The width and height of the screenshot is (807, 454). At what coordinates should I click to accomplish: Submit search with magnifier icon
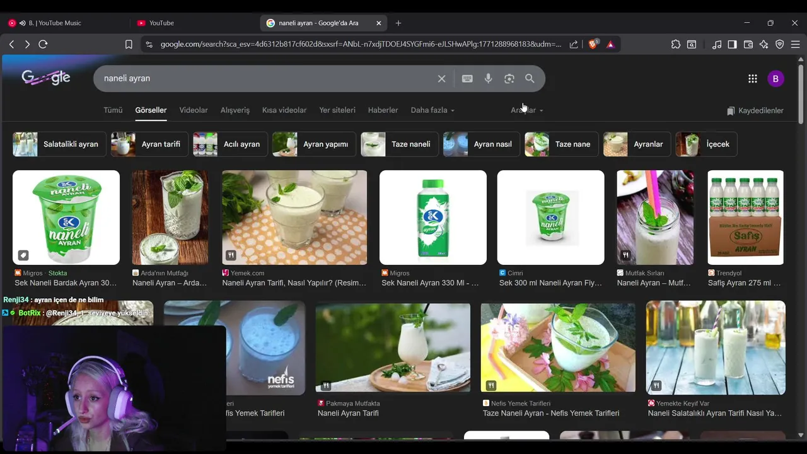[530, 79]
